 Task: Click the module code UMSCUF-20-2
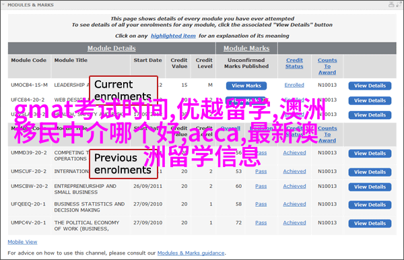tap(28, 171)
